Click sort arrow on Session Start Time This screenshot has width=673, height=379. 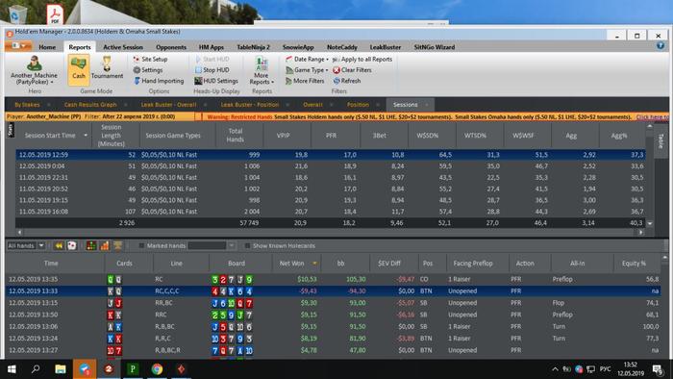coord(86,136)
